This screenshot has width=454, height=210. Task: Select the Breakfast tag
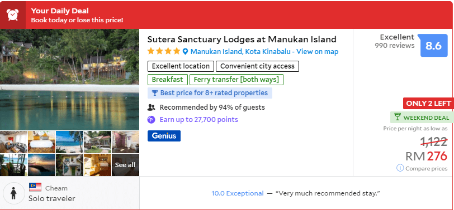168,80
